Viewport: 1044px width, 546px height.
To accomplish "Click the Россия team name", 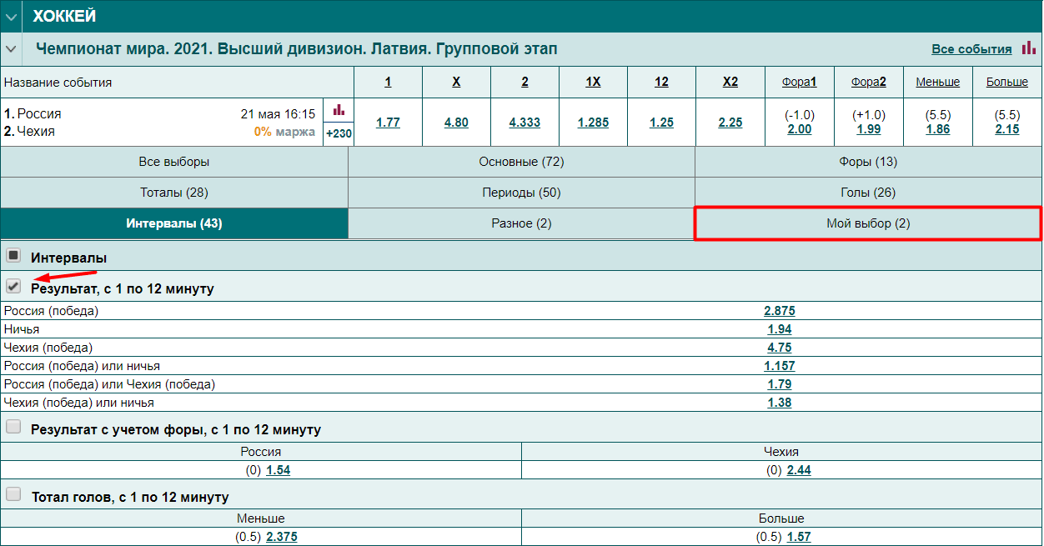I will click(x=39, y=113).
